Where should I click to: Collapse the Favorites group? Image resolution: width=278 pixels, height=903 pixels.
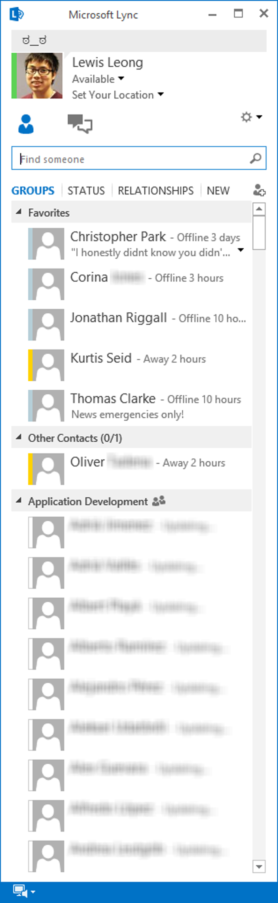coord(19,212)
